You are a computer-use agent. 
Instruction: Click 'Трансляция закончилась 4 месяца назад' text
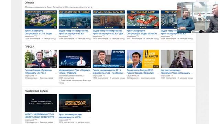pos(75,82)
